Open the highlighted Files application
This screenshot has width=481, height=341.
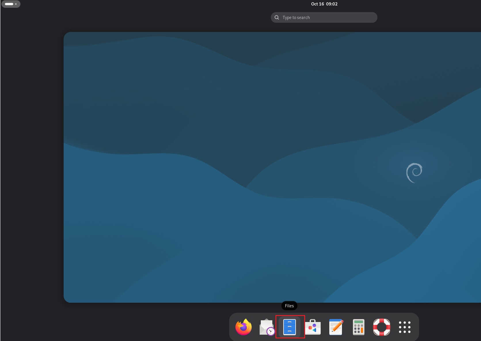click(290, 327)
